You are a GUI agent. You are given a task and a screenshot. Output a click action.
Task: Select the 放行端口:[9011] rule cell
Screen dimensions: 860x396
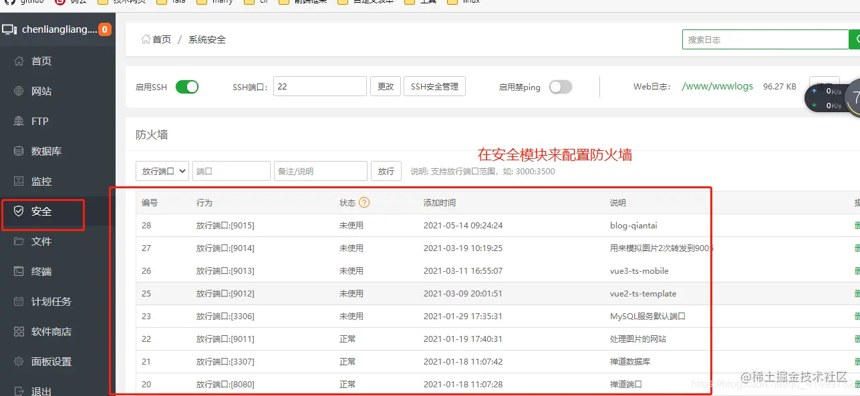coord(225,339)
